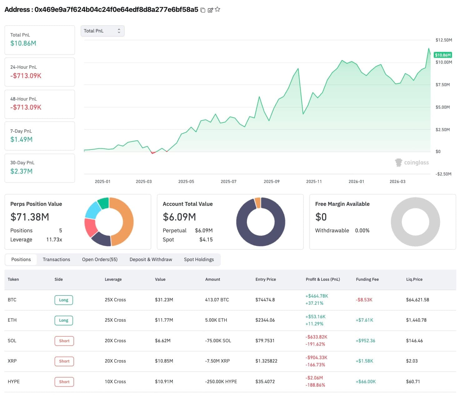460x396 pixels.
Task: Open the Open Orders(55) tab
Action: coord(100,260)
